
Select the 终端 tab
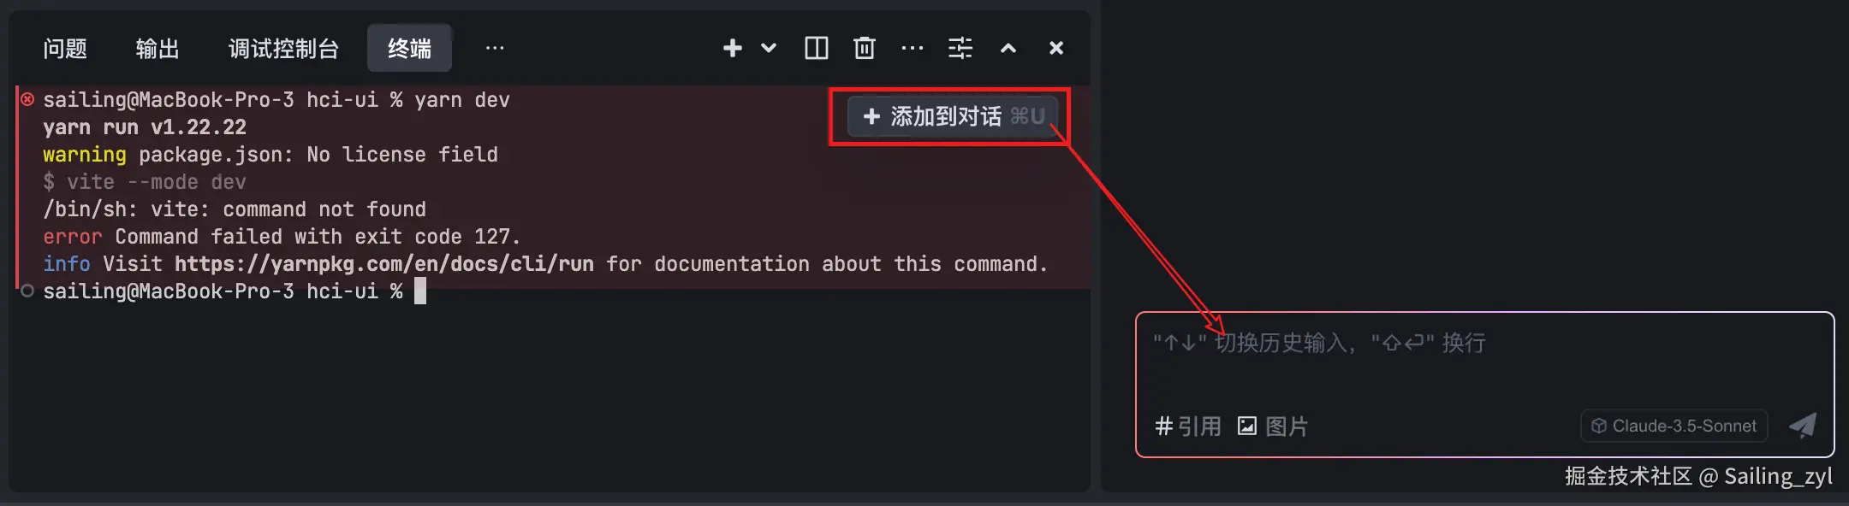pos(409,49)
